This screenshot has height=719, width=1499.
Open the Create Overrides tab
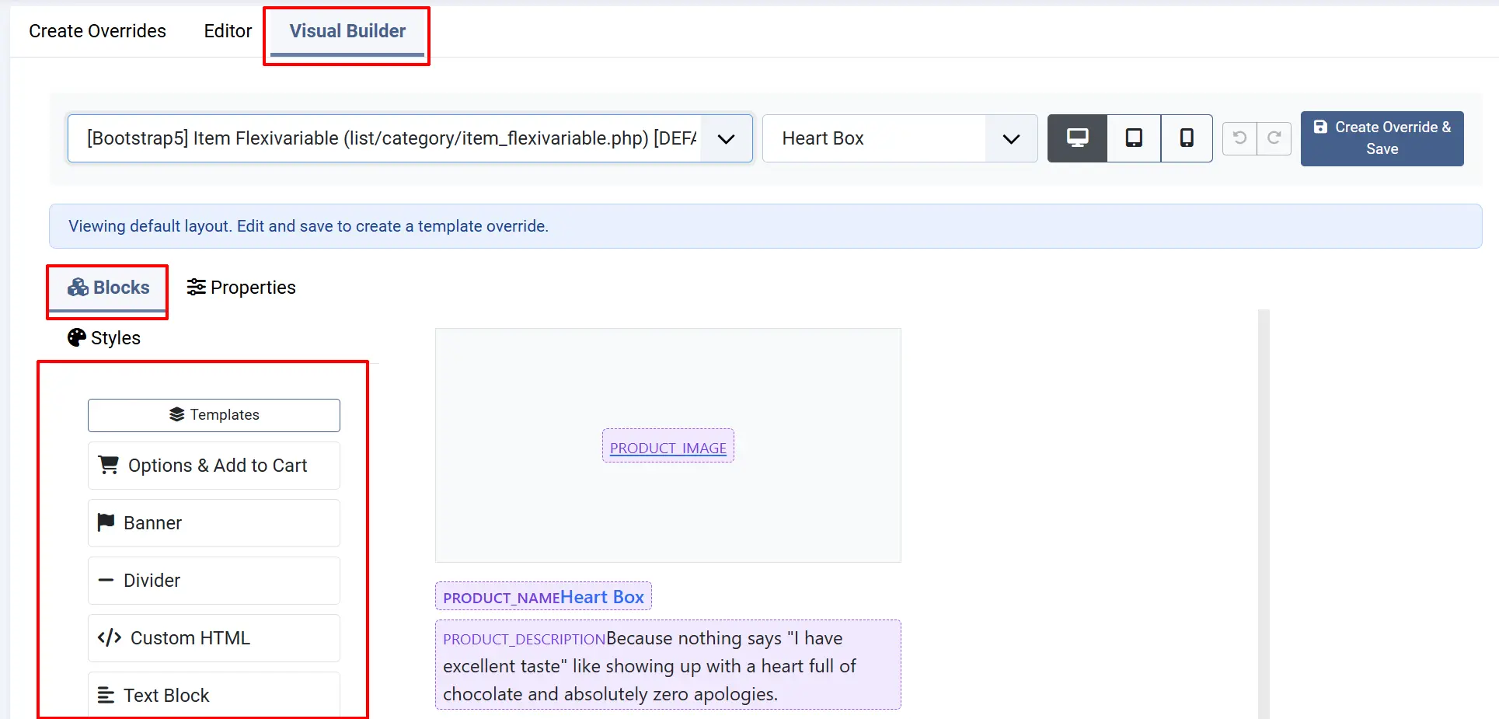click(x=97, y=31)
